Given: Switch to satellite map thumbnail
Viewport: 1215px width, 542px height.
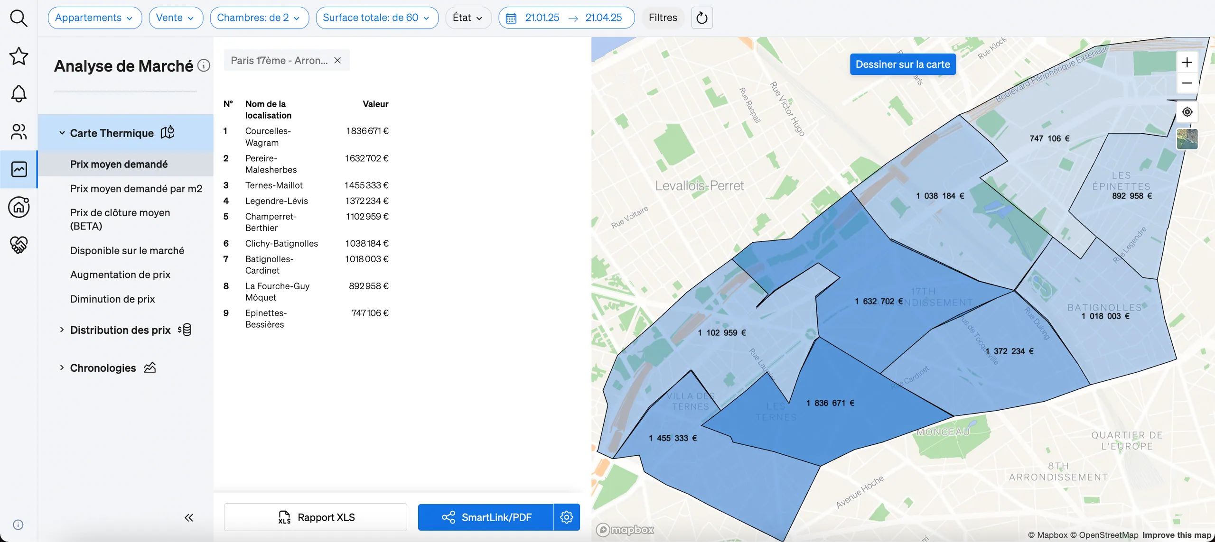Looking at the screenshot, I should (x=1187, y=139).
